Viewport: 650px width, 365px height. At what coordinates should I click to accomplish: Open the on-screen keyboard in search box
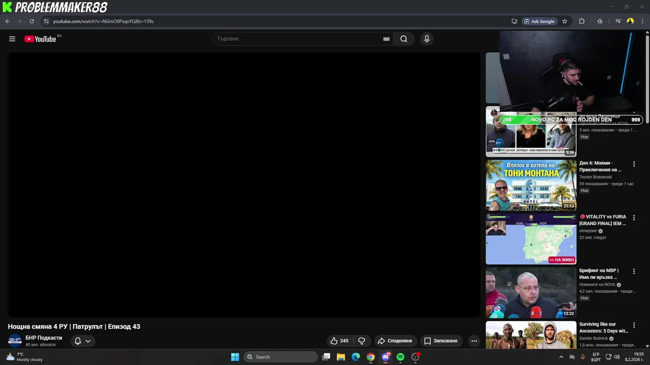pos(386,39)
